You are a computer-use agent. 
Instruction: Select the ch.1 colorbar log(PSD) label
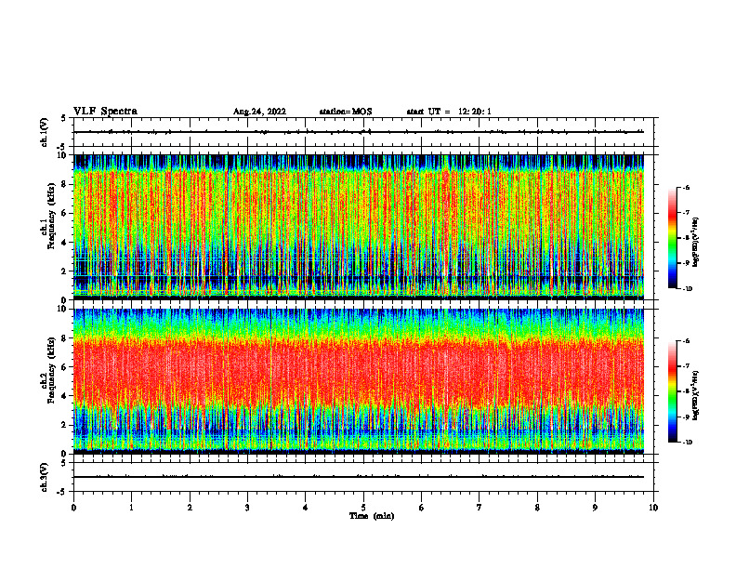(x=696, y=243)
